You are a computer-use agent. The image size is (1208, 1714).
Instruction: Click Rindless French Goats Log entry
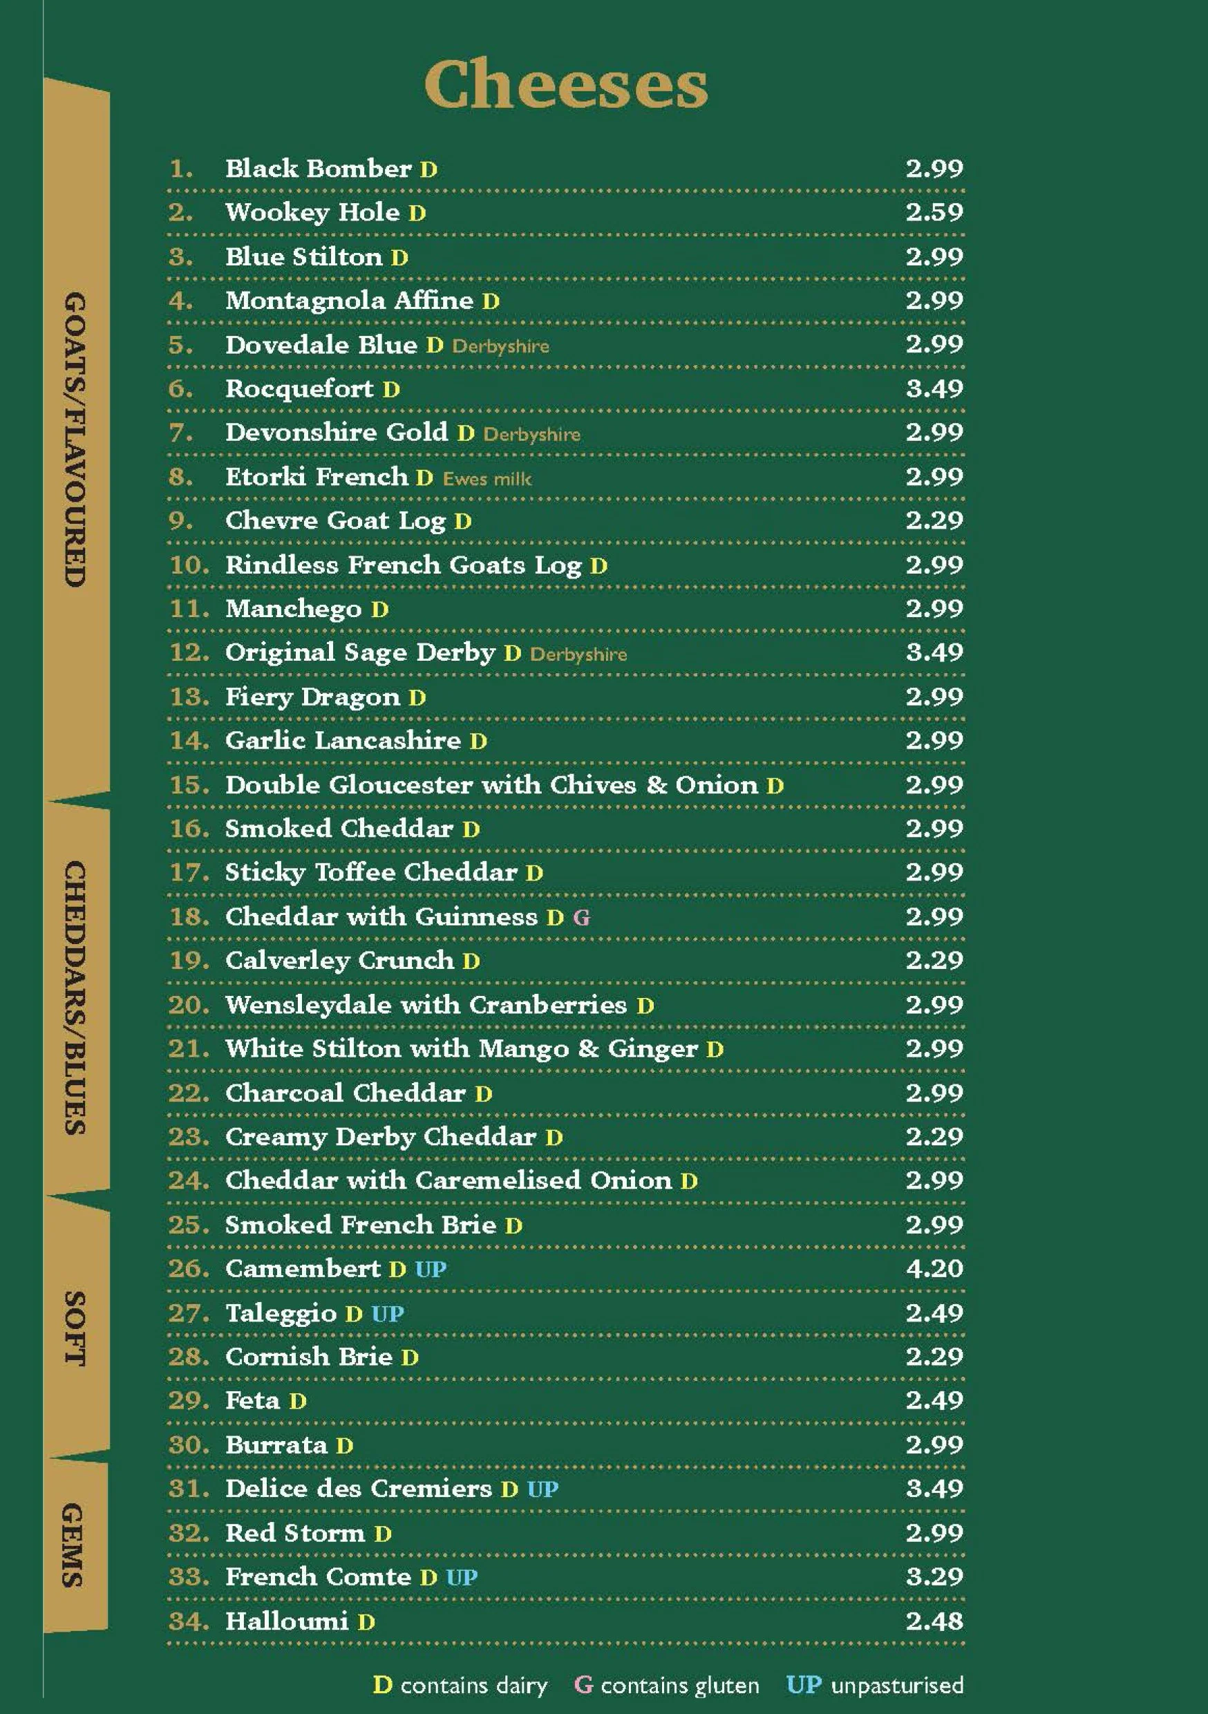(565, 565)
